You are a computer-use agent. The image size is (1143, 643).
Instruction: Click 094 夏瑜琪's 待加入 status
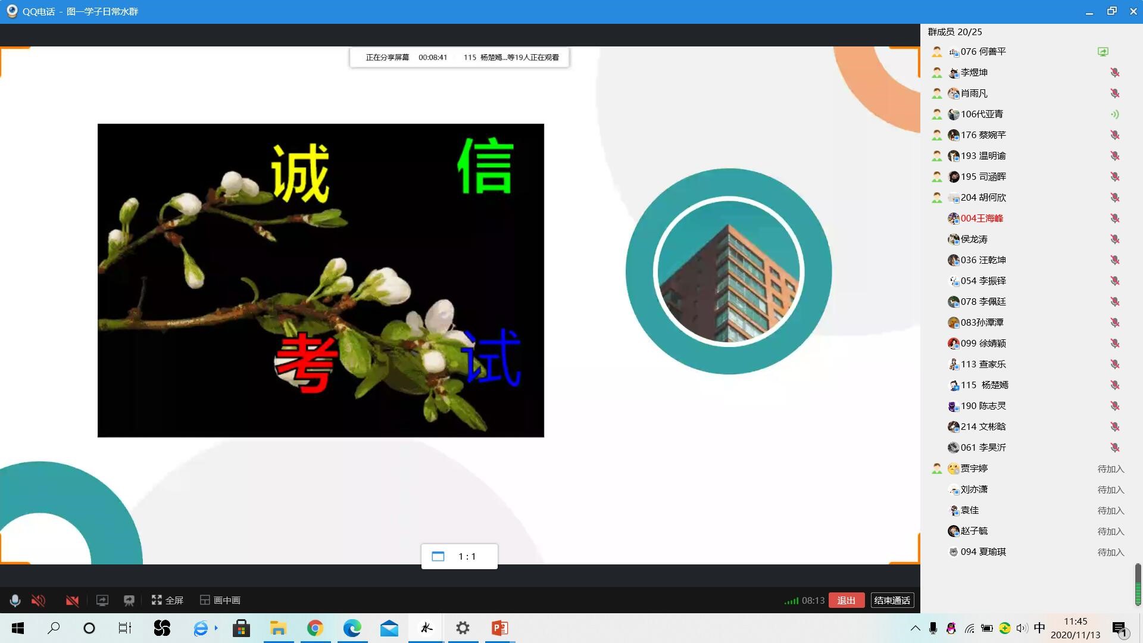[1110, 553]
